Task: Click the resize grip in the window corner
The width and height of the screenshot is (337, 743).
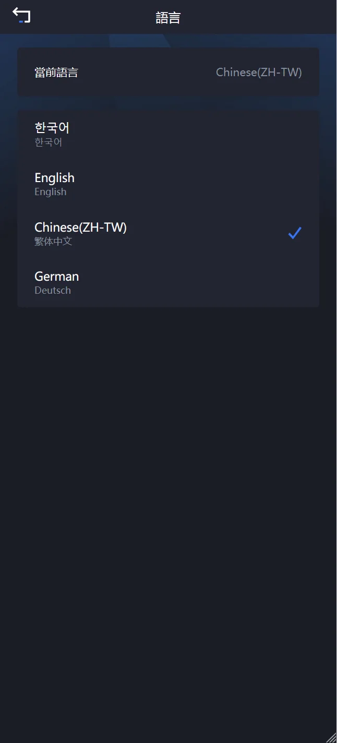Action: pyautogui.click(x=331, y=737)
